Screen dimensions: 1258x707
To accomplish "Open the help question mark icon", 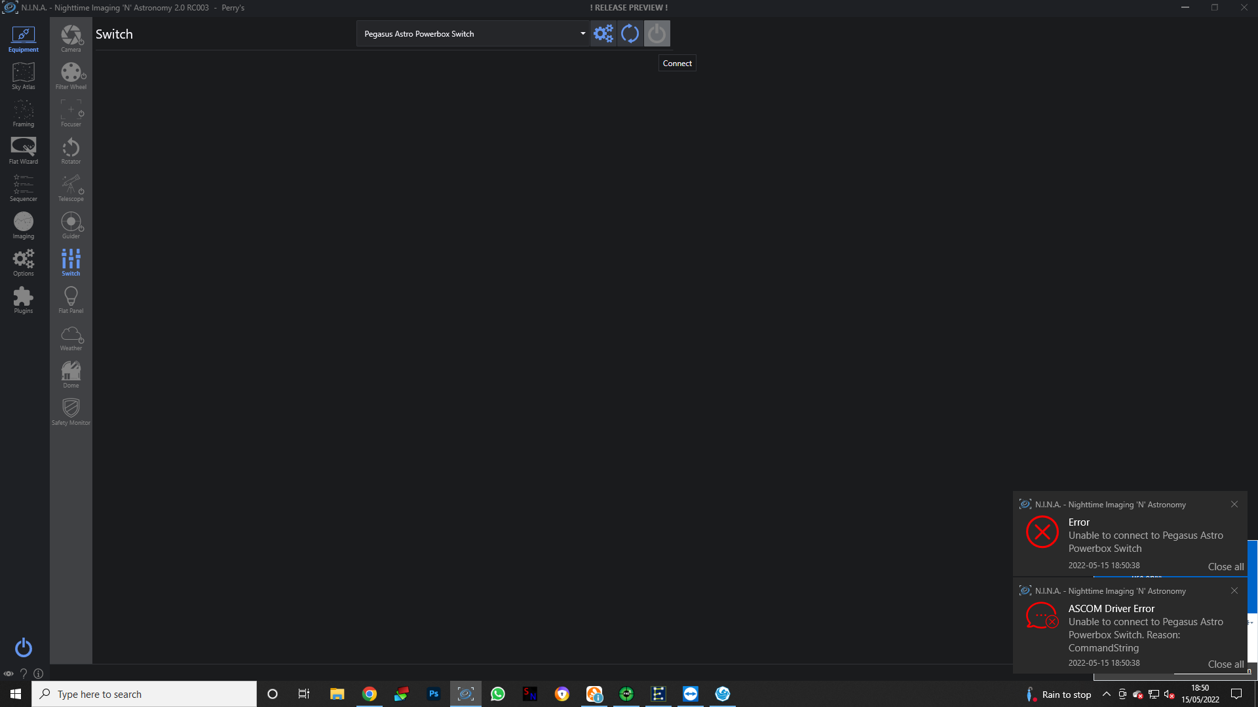I will 24,674.
